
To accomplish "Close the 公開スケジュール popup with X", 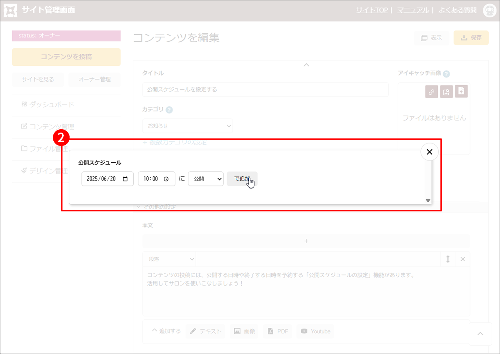I will point(430,152).
